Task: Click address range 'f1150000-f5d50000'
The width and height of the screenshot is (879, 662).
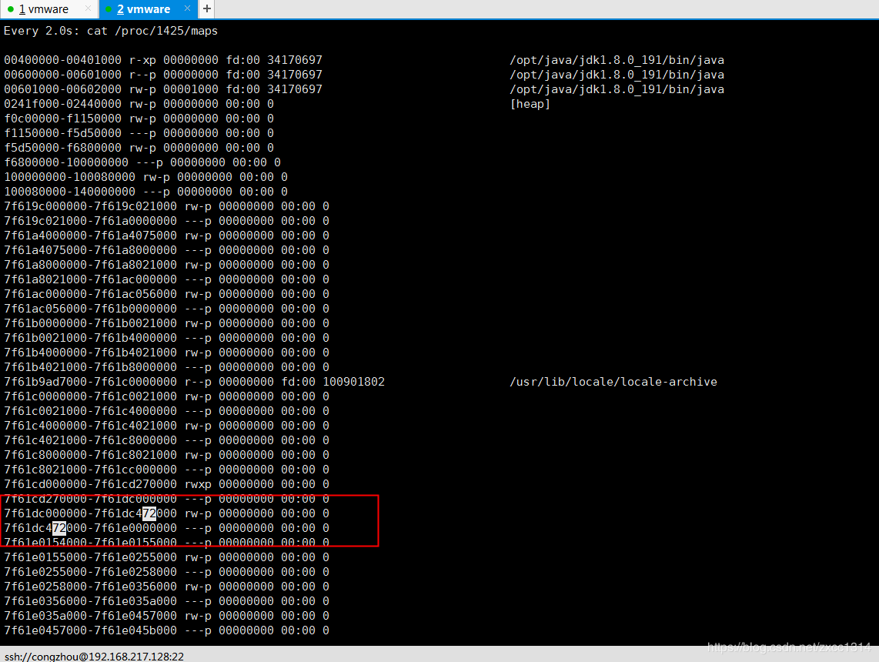Action: pyautogui.click(x=62, y=133)
